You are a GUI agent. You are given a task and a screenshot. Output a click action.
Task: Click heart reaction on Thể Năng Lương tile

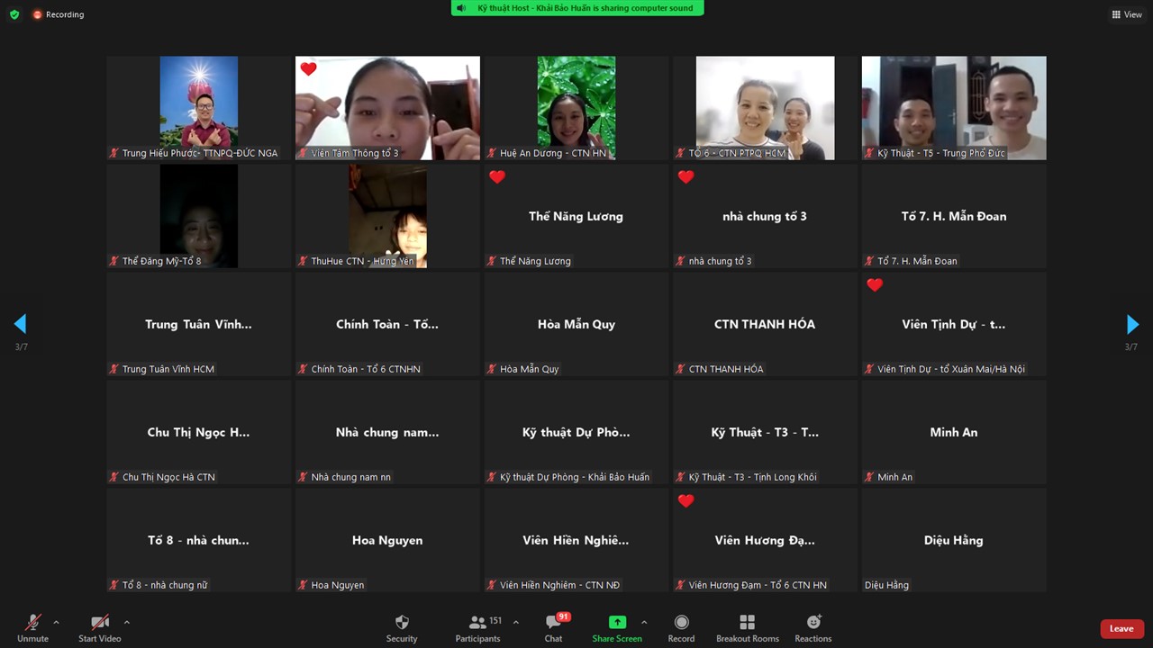click(x=497, y=177)
